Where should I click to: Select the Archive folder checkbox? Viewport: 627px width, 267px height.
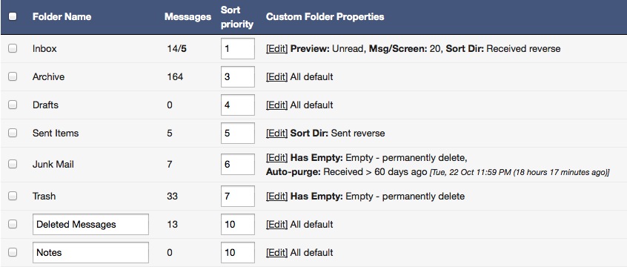[13, 76]
